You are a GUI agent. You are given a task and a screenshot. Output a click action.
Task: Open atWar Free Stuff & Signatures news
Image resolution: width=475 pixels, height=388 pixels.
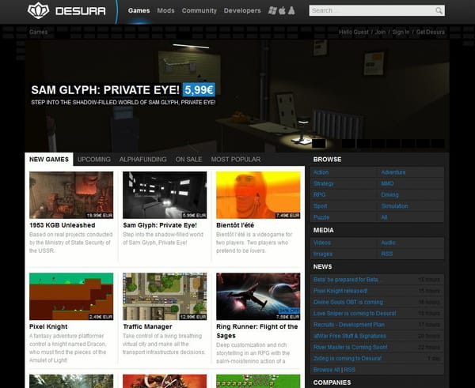[x=350, y=336]
